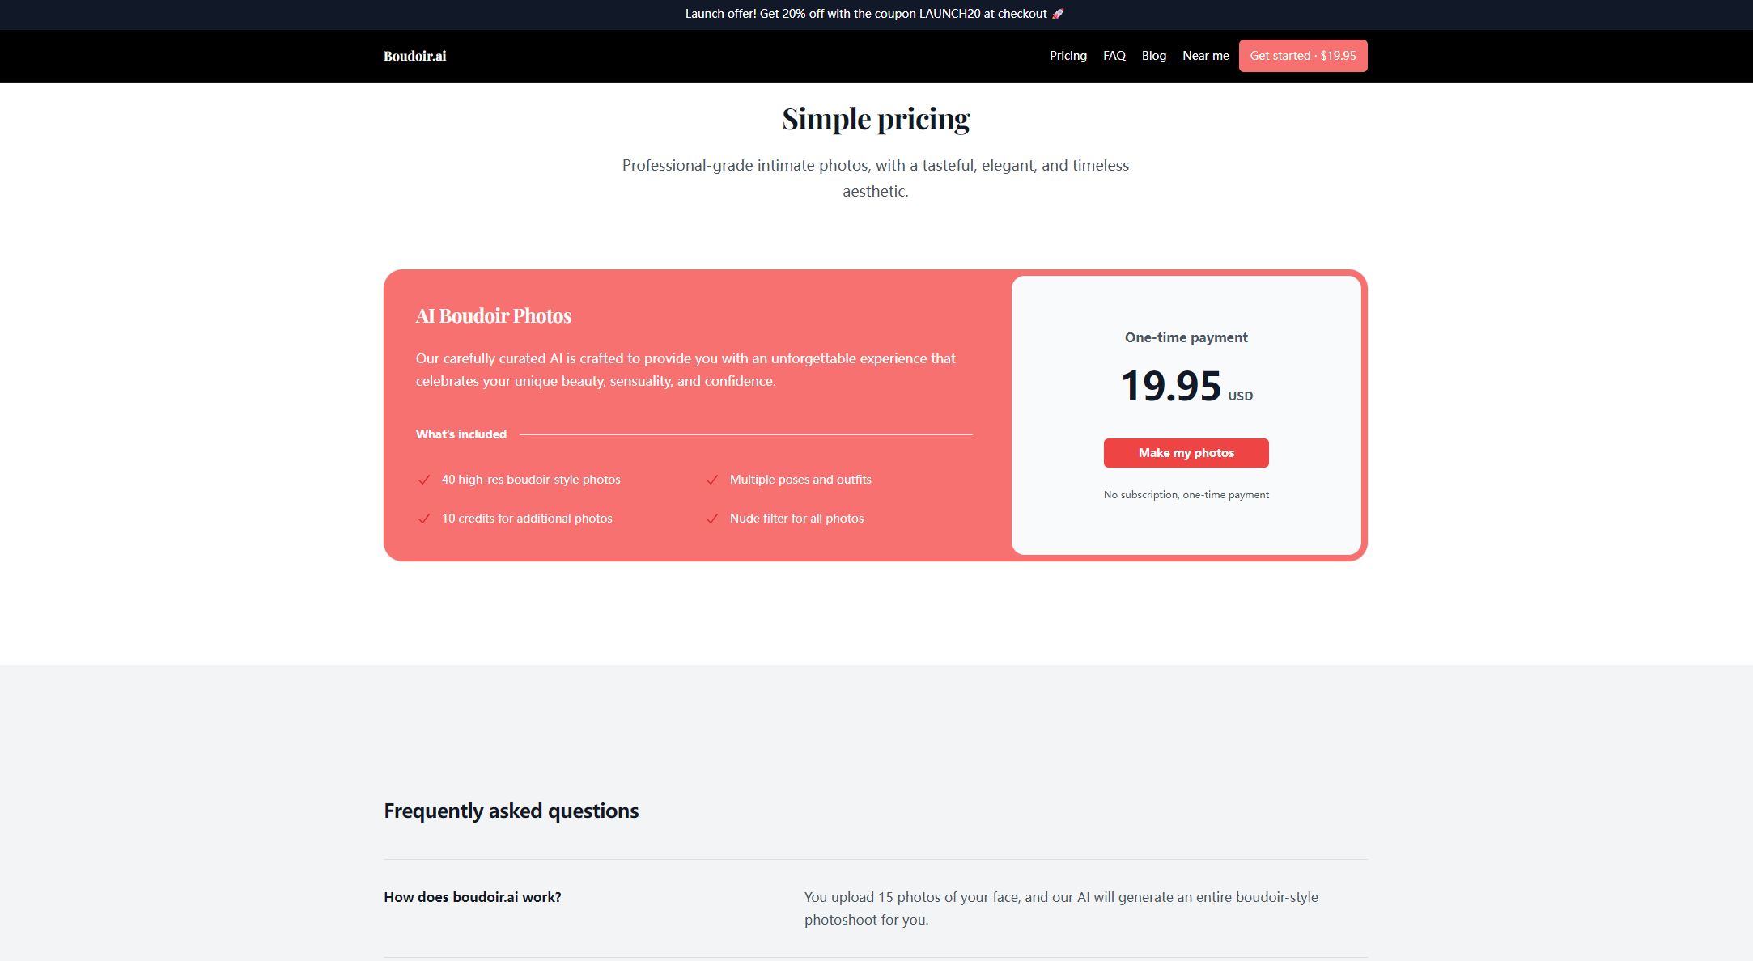The width and height of the screenshot is (1753, 961).
Task: Click the 10 credits for additional photos text
Action: tap(527, 519)
